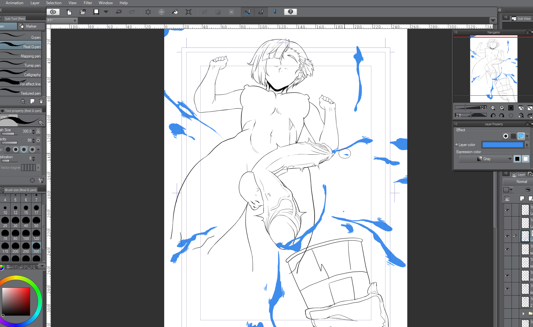Viewport: 533px width, 327px height.
Task: Click the Clear layer icon in toolbar
Action: coord(148,12)
